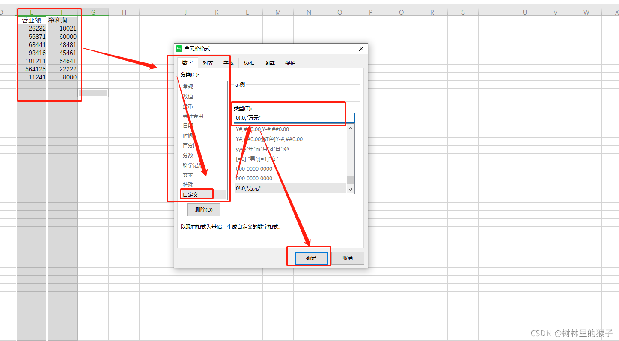619x341 pixels.
Task: Pick ¥#,##0.00;¥-#,##0.00 format in list
Action: 290,129
